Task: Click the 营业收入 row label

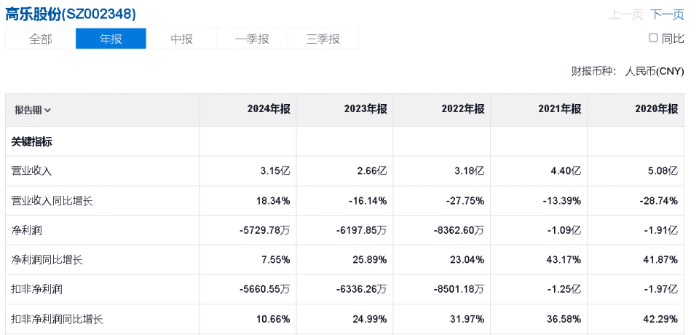Action: [x=31, y=171]
